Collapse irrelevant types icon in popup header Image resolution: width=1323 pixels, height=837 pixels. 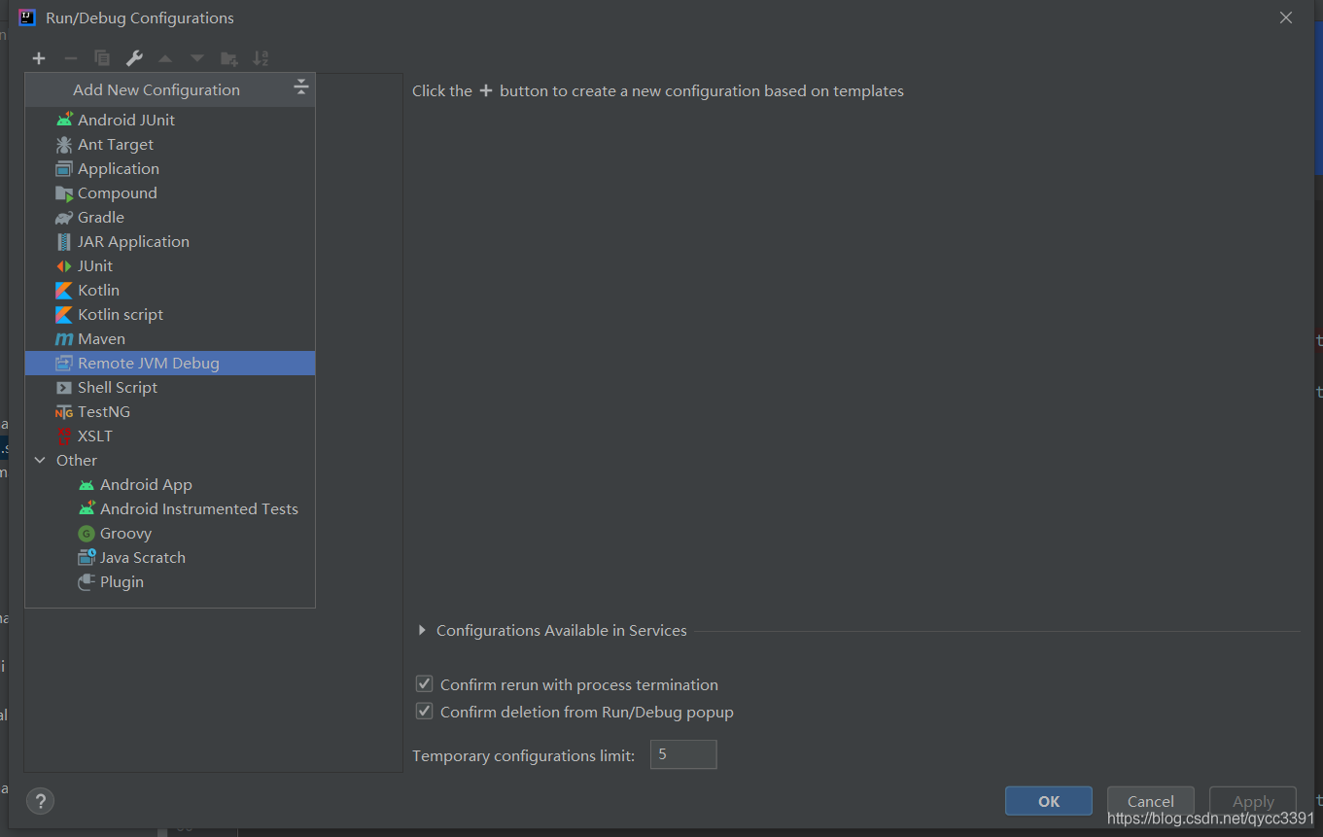[301, 87]
